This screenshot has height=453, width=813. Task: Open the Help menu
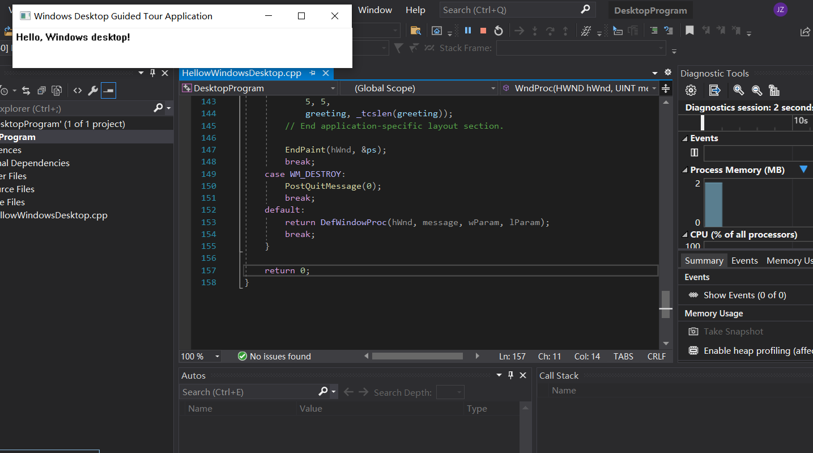point(415,9)
